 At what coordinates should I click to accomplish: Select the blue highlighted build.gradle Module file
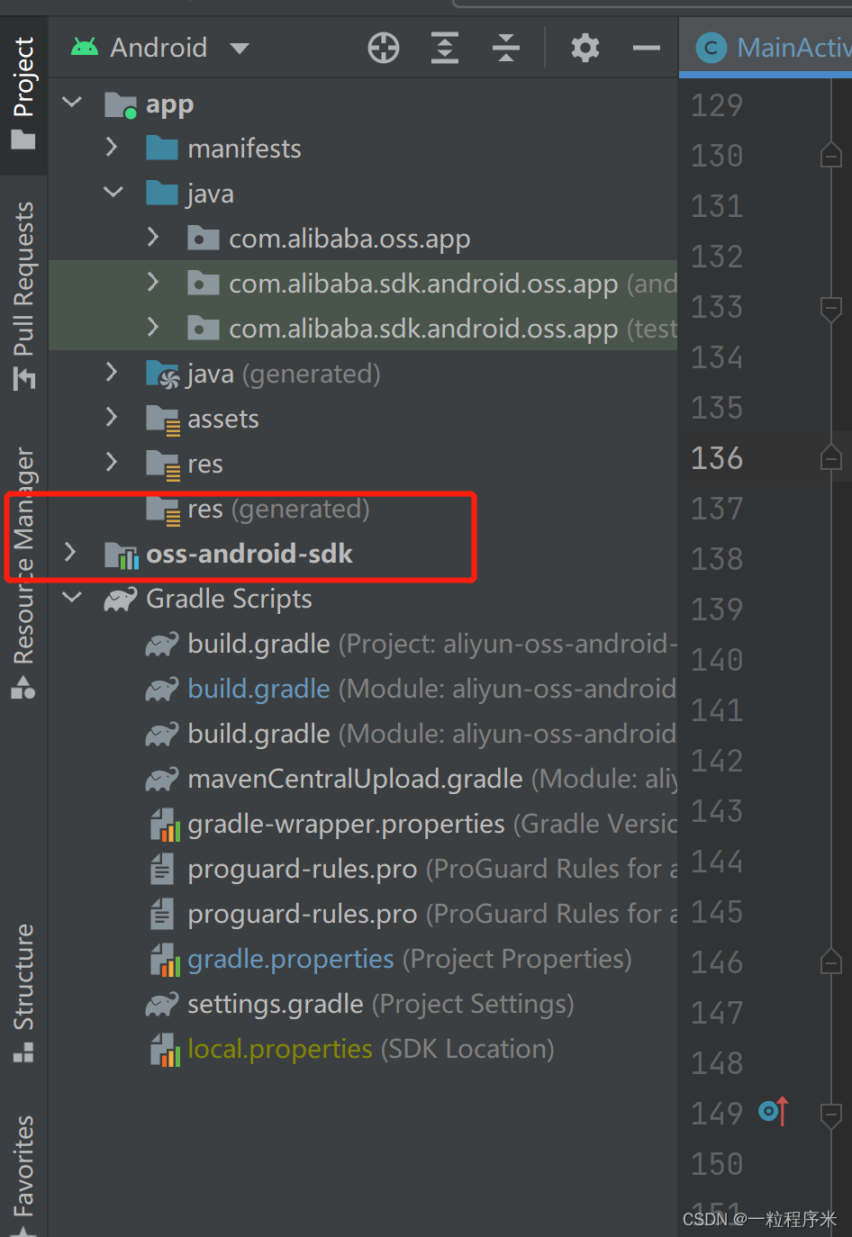(363, 689)
